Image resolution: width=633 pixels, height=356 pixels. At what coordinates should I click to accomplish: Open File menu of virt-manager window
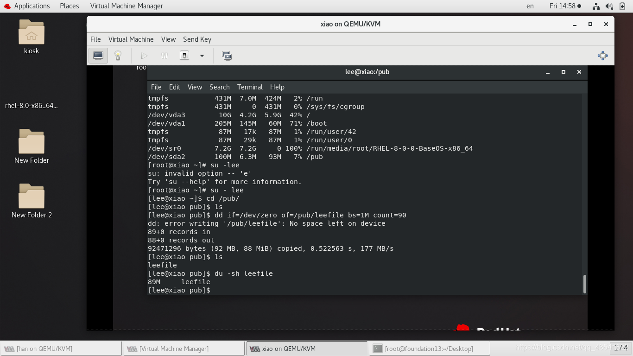(x=95, y=39)
